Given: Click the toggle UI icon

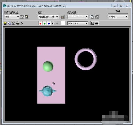Looking at the screenshot, I should pos(97,24).
